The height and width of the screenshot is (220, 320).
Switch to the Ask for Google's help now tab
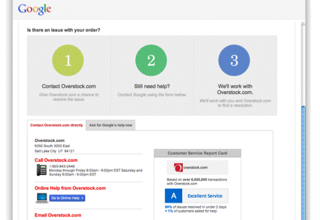point(111,125)
